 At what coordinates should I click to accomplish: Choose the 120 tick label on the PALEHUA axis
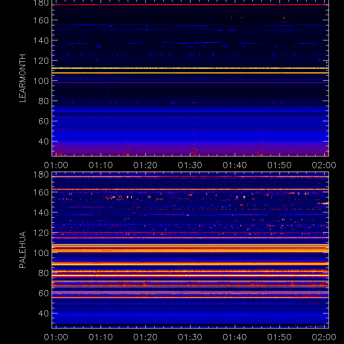(x=41, y=233)
